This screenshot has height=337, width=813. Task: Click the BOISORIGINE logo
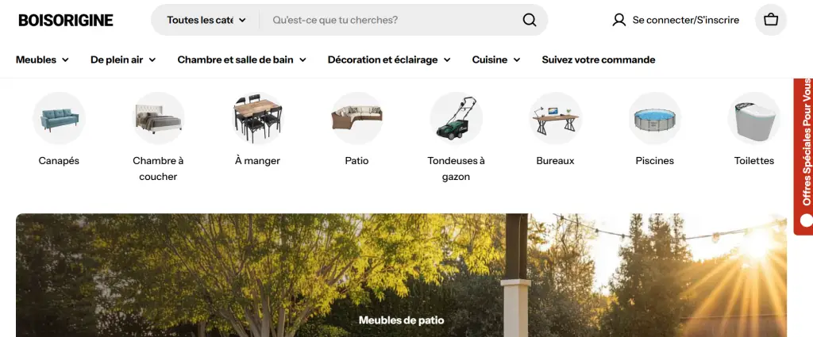(x=66, y=20)
